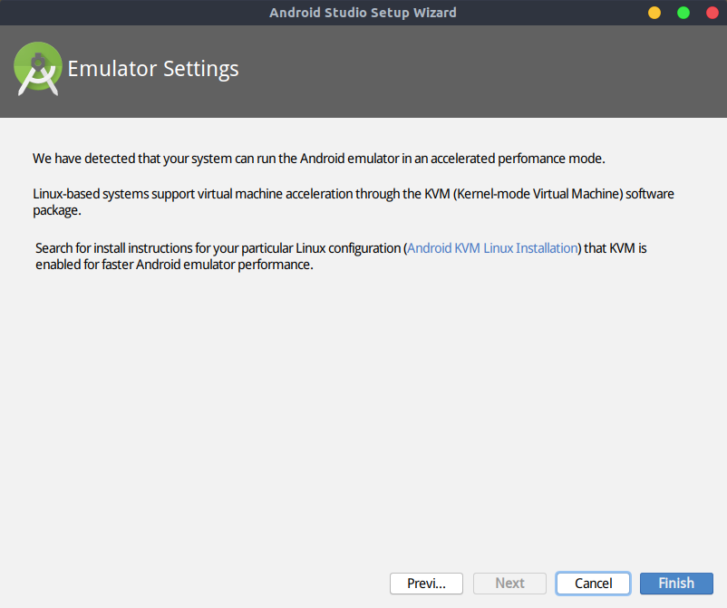
Task: Click the green maximize circle icon
Action: coord(683,13)
